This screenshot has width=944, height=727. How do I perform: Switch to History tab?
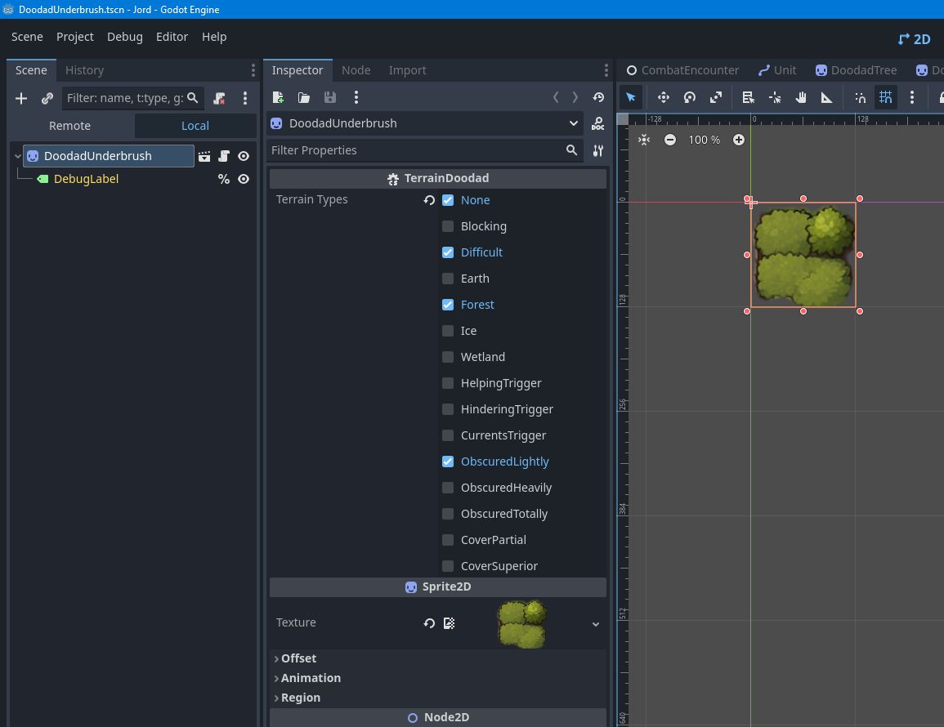tap(84, 70)
